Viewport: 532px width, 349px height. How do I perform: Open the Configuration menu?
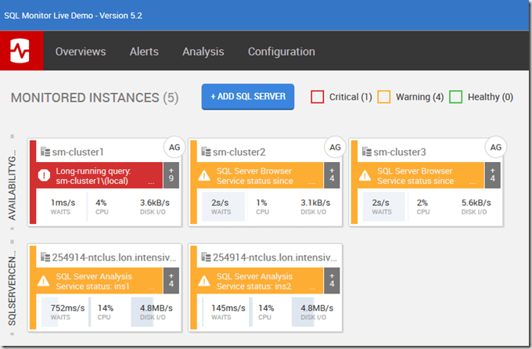[282, 52]
